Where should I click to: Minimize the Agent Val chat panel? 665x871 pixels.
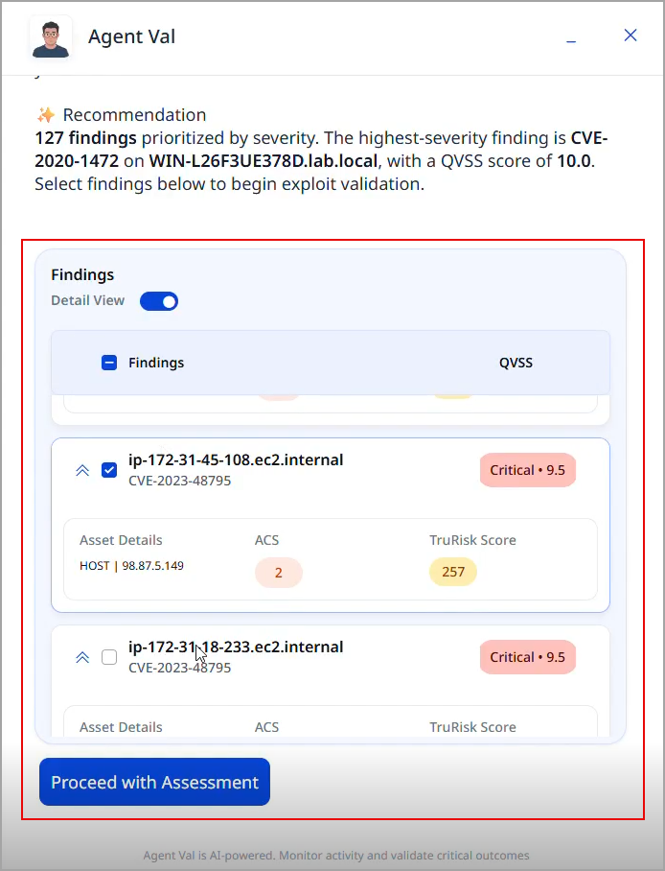tap(571, 36)
